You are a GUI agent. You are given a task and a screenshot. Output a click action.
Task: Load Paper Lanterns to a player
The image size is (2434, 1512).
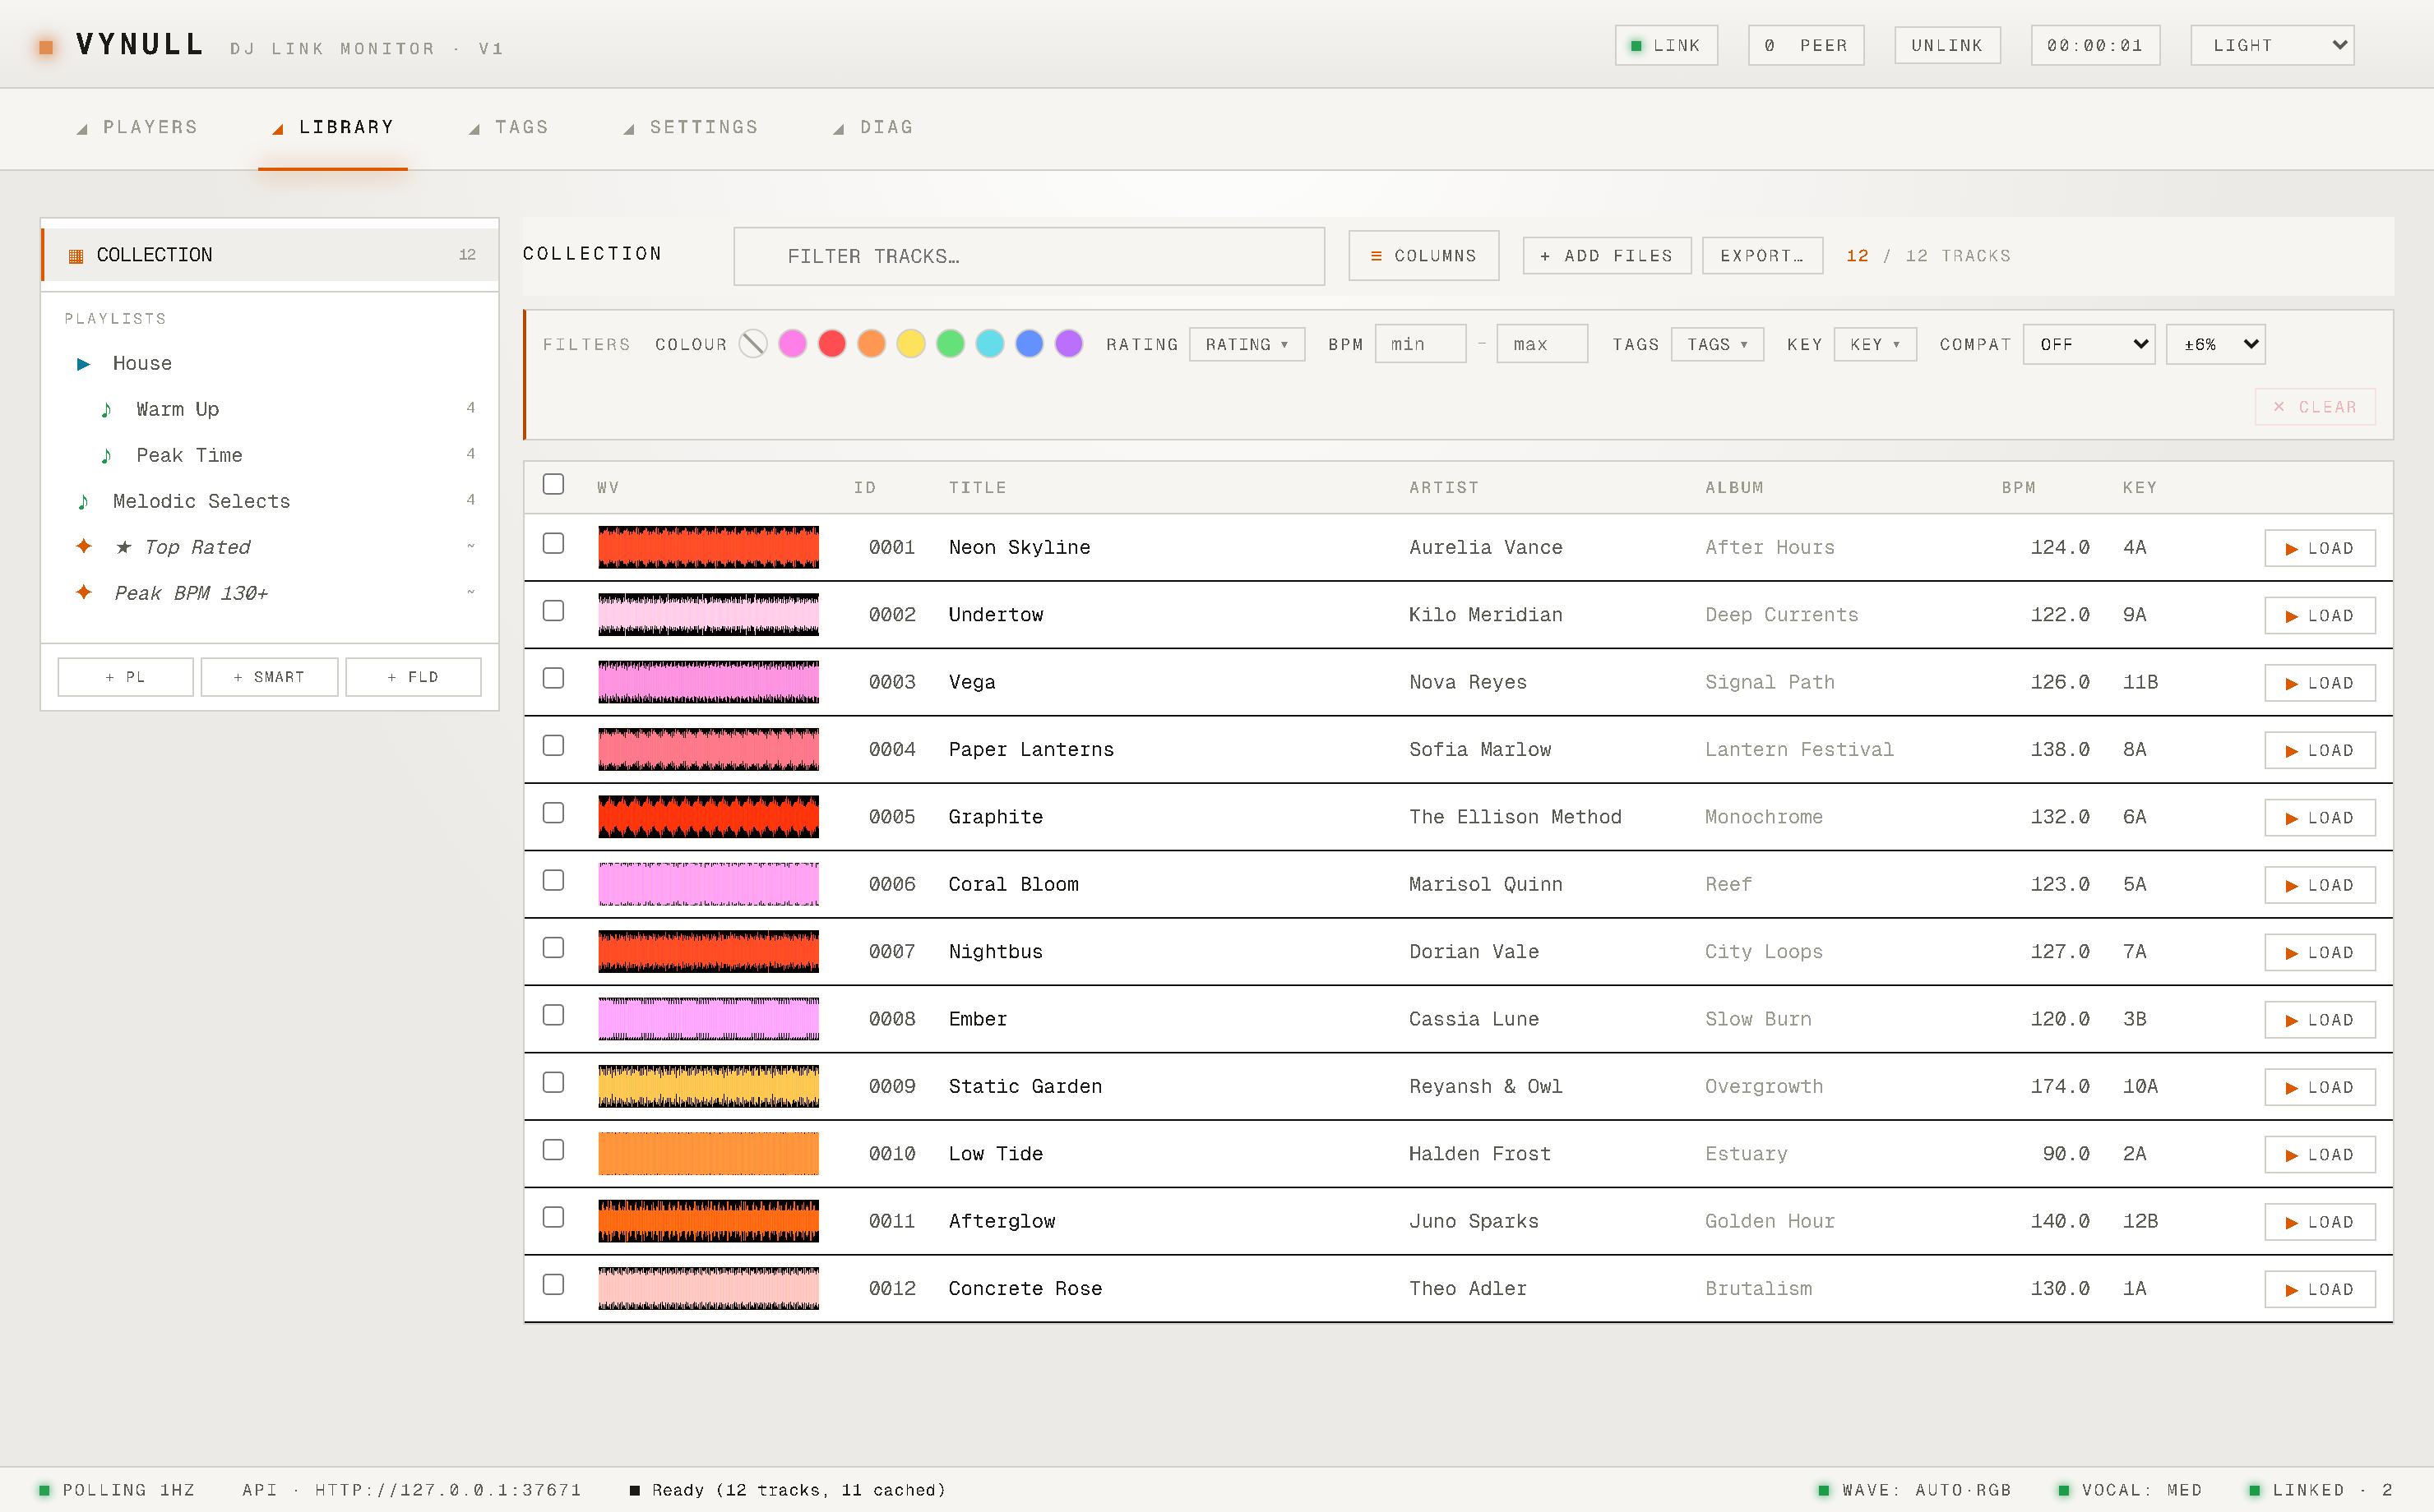(x=2320, y=750)
